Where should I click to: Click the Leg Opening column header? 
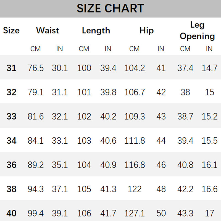(x=197, y=30)
